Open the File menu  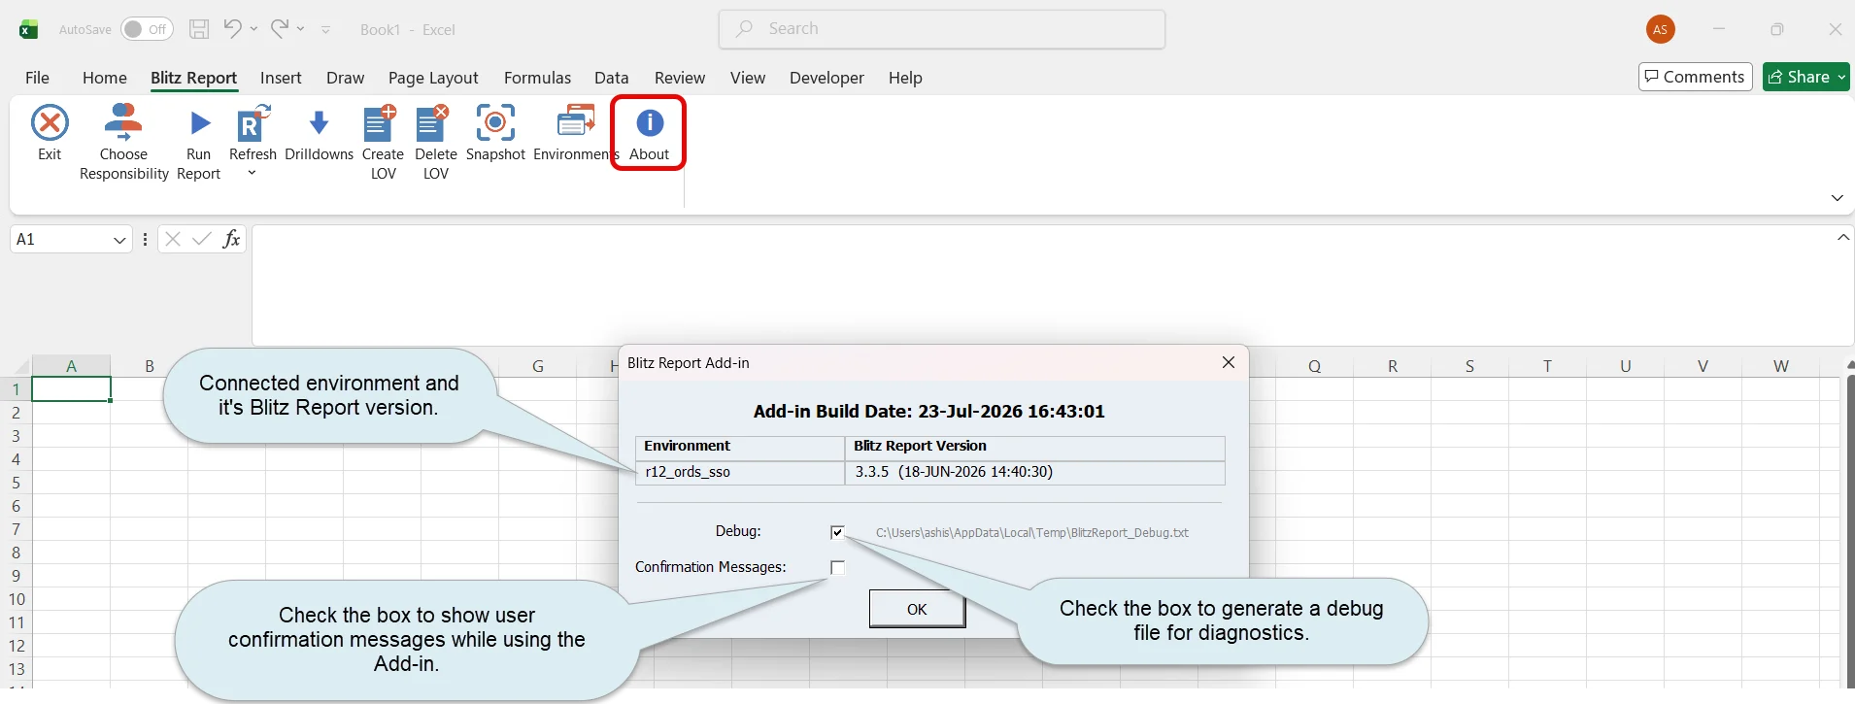pos(37,78)
